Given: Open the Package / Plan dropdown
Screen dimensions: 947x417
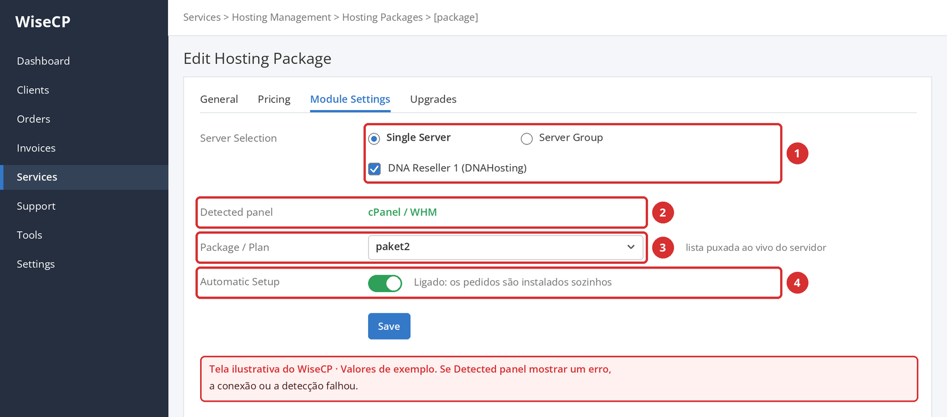Looking at the screenshot, I should click(x=505, y=247).
